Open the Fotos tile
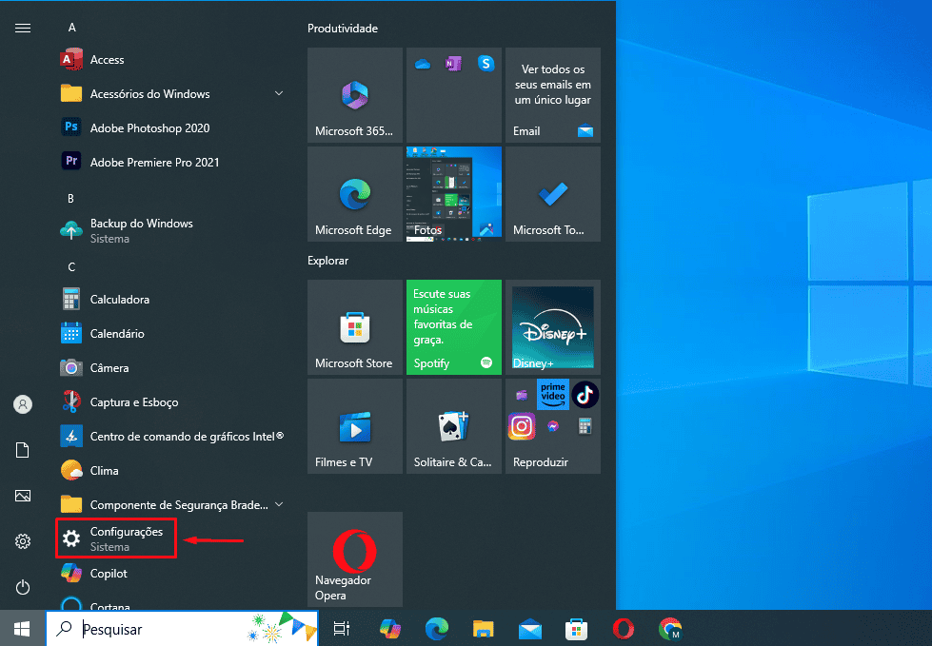932x646 pixels. [x=453, y=194]
